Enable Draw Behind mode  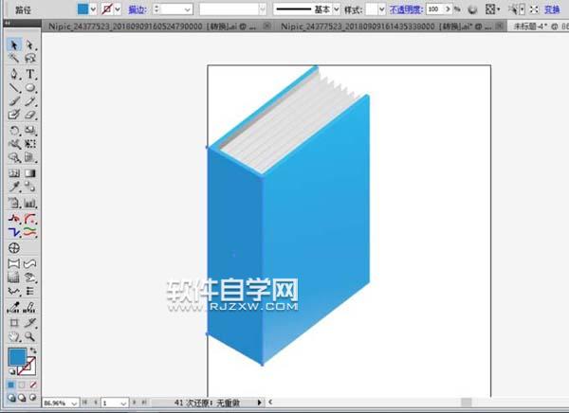pyautogui.click(x=22, y=398)
